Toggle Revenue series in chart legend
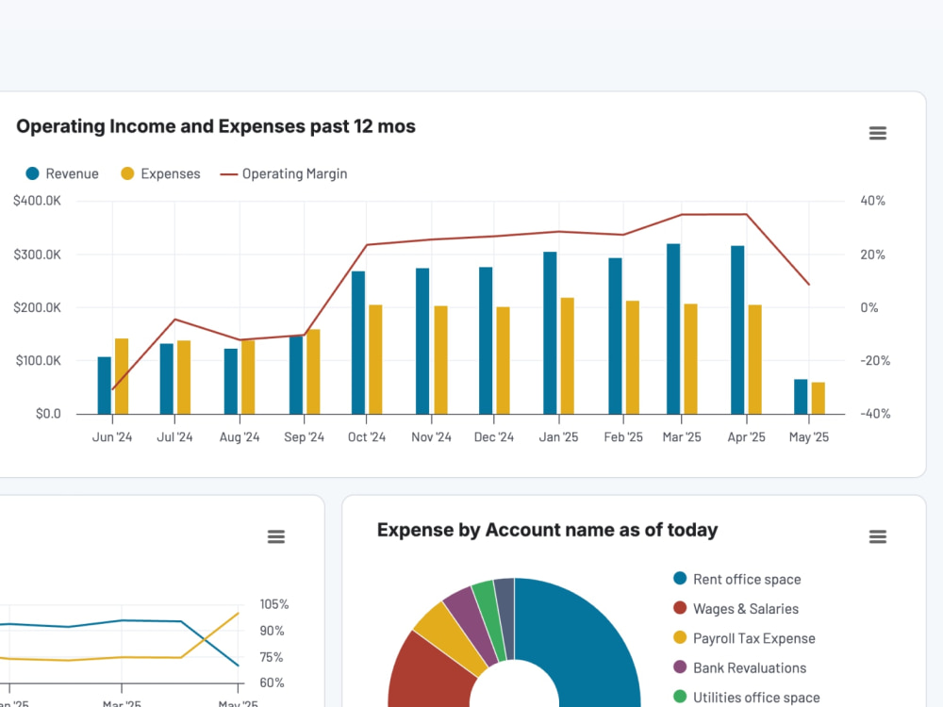 pyautogui.click(x=62, y=173)
